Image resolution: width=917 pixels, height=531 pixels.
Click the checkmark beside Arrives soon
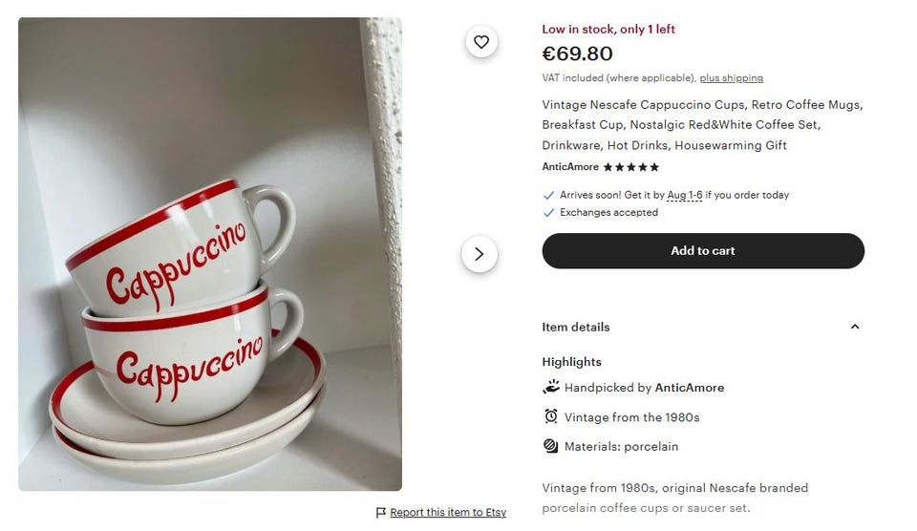click(548, 195)
